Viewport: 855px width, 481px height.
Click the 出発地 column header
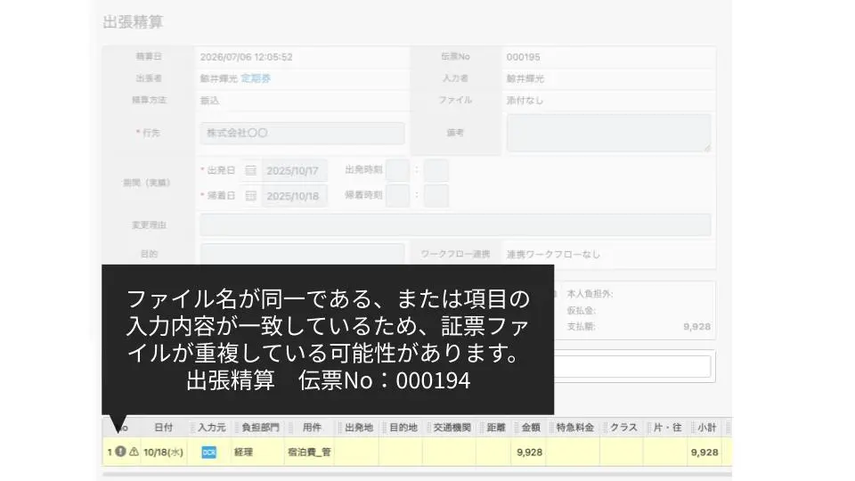359,428
